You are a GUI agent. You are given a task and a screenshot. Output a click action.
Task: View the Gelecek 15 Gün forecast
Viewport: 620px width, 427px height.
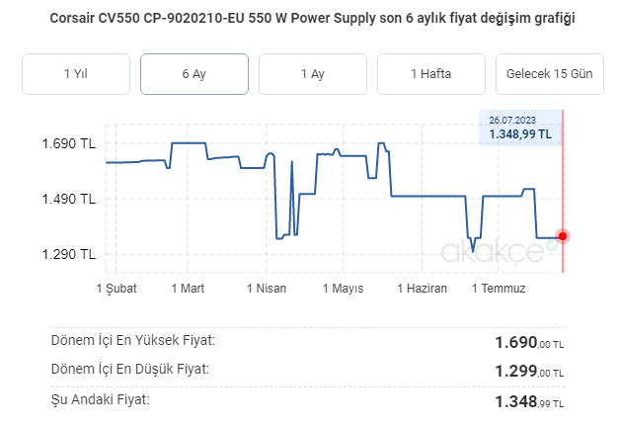[549, 74]
